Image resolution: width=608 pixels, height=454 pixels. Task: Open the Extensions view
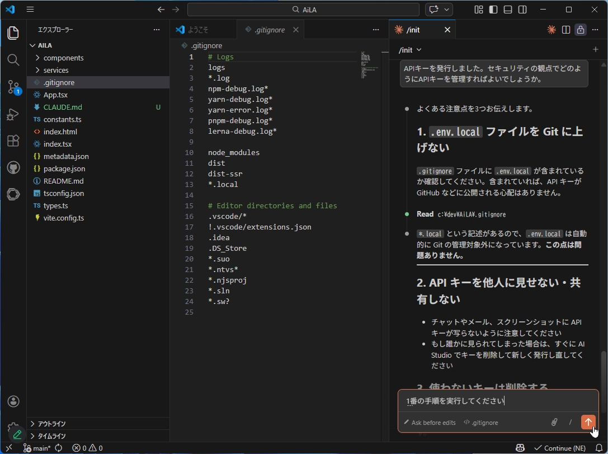[x=13, y=141]
